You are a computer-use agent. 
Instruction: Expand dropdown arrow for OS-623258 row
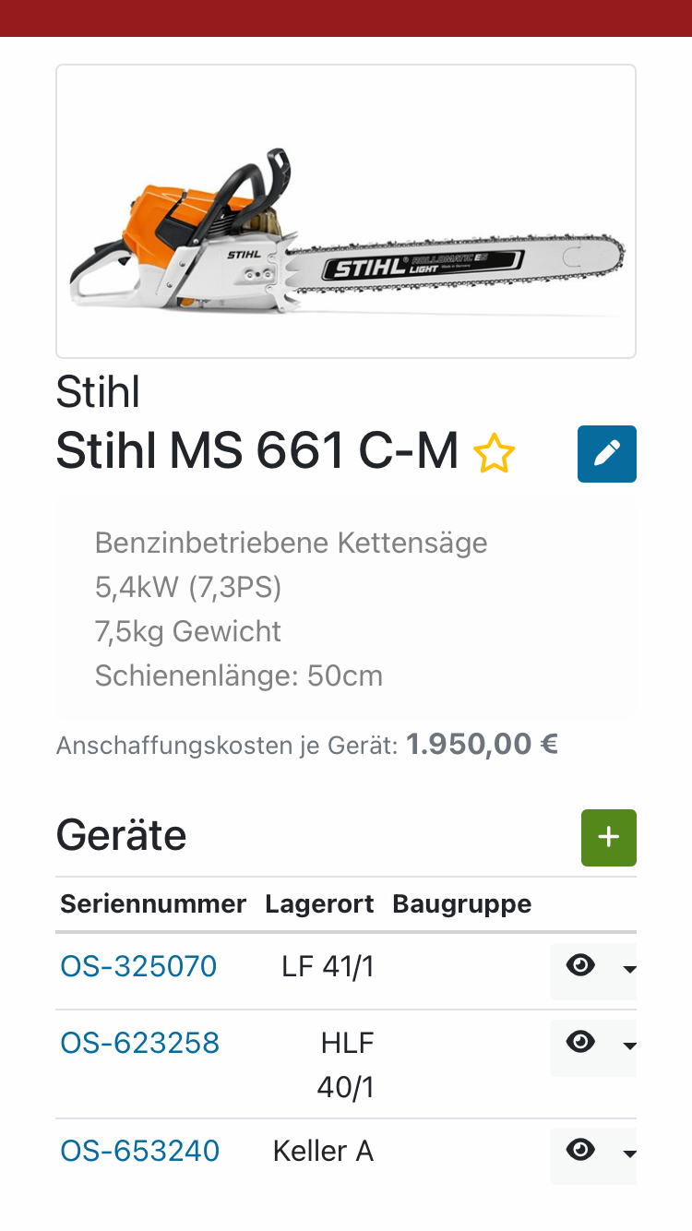[x=629, y=1046]
